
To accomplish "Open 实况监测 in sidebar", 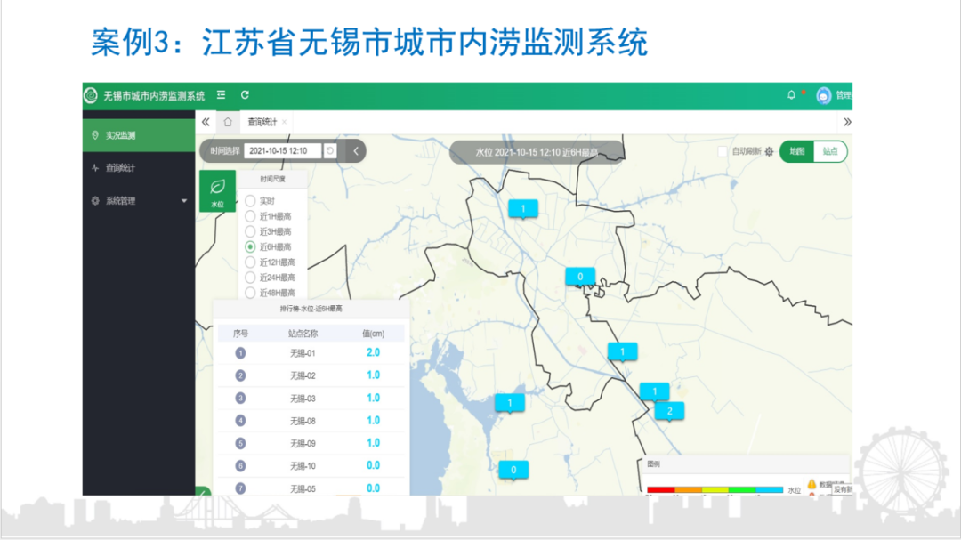I will (139, 135).
